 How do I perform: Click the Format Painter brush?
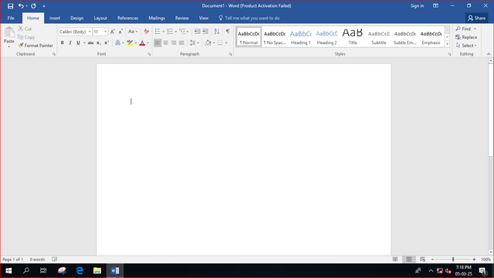tap(36, 46)
